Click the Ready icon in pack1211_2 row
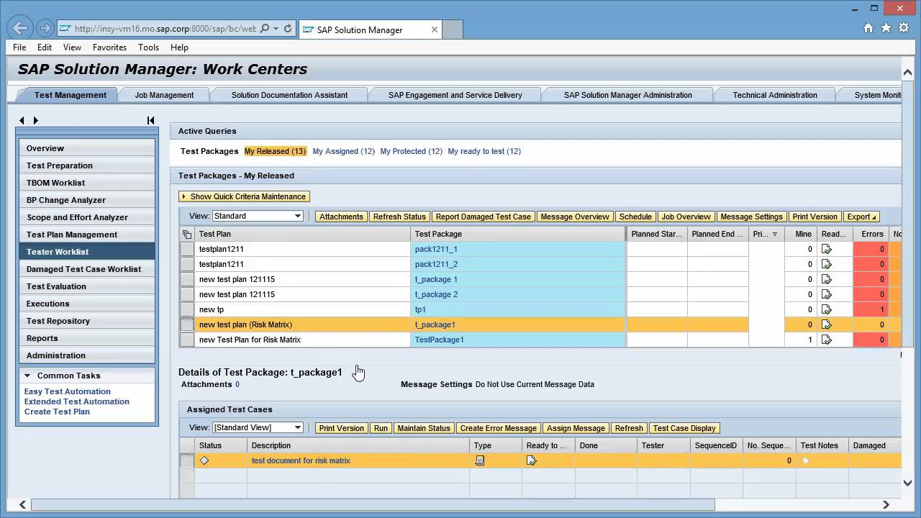The image size is (921, 518). click(x=826, y=264)
